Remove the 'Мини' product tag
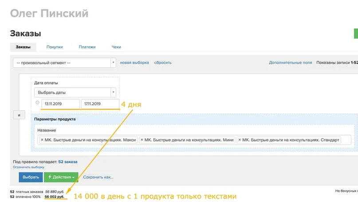The width and height of the screenshot is (358, 202). pyautogui.click(x=142, y=140)
